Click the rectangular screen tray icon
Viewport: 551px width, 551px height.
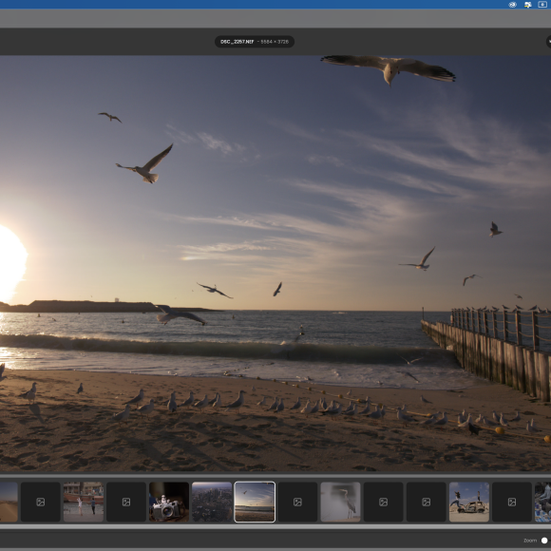542,4
